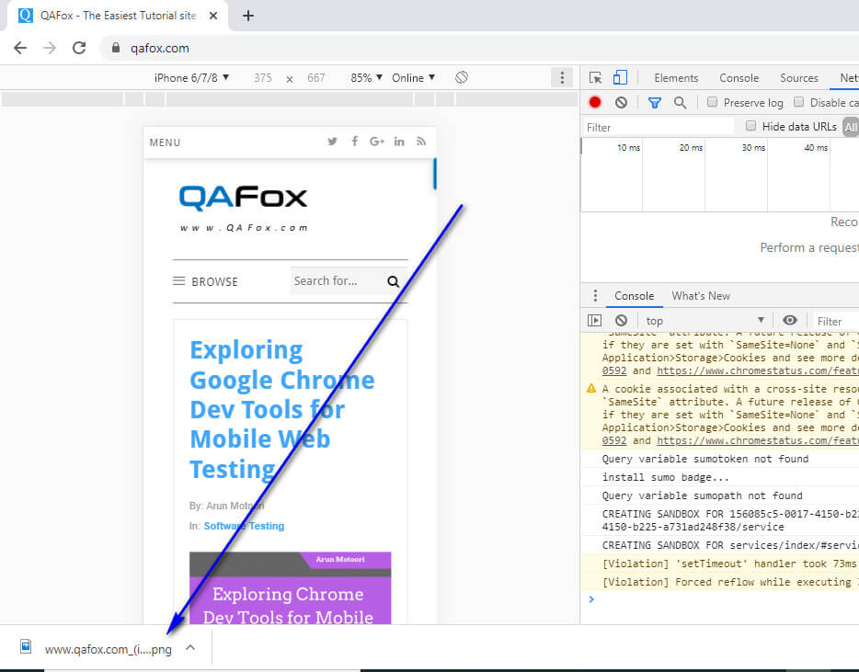Open QAFox RSS feed icon
The height and width of the screenshot is (672, 859).
pos(420,142)
